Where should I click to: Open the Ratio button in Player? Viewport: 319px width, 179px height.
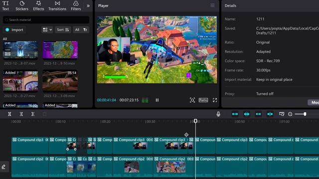tap(203, 100)
